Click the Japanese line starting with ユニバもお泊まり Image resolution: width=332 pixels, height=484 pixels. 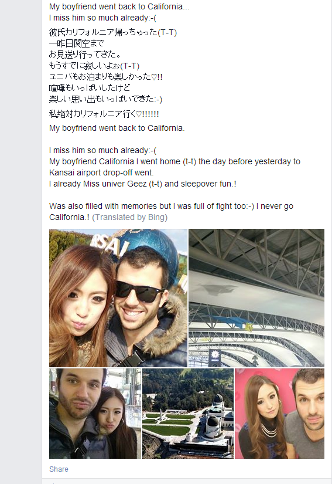[105, 77]
